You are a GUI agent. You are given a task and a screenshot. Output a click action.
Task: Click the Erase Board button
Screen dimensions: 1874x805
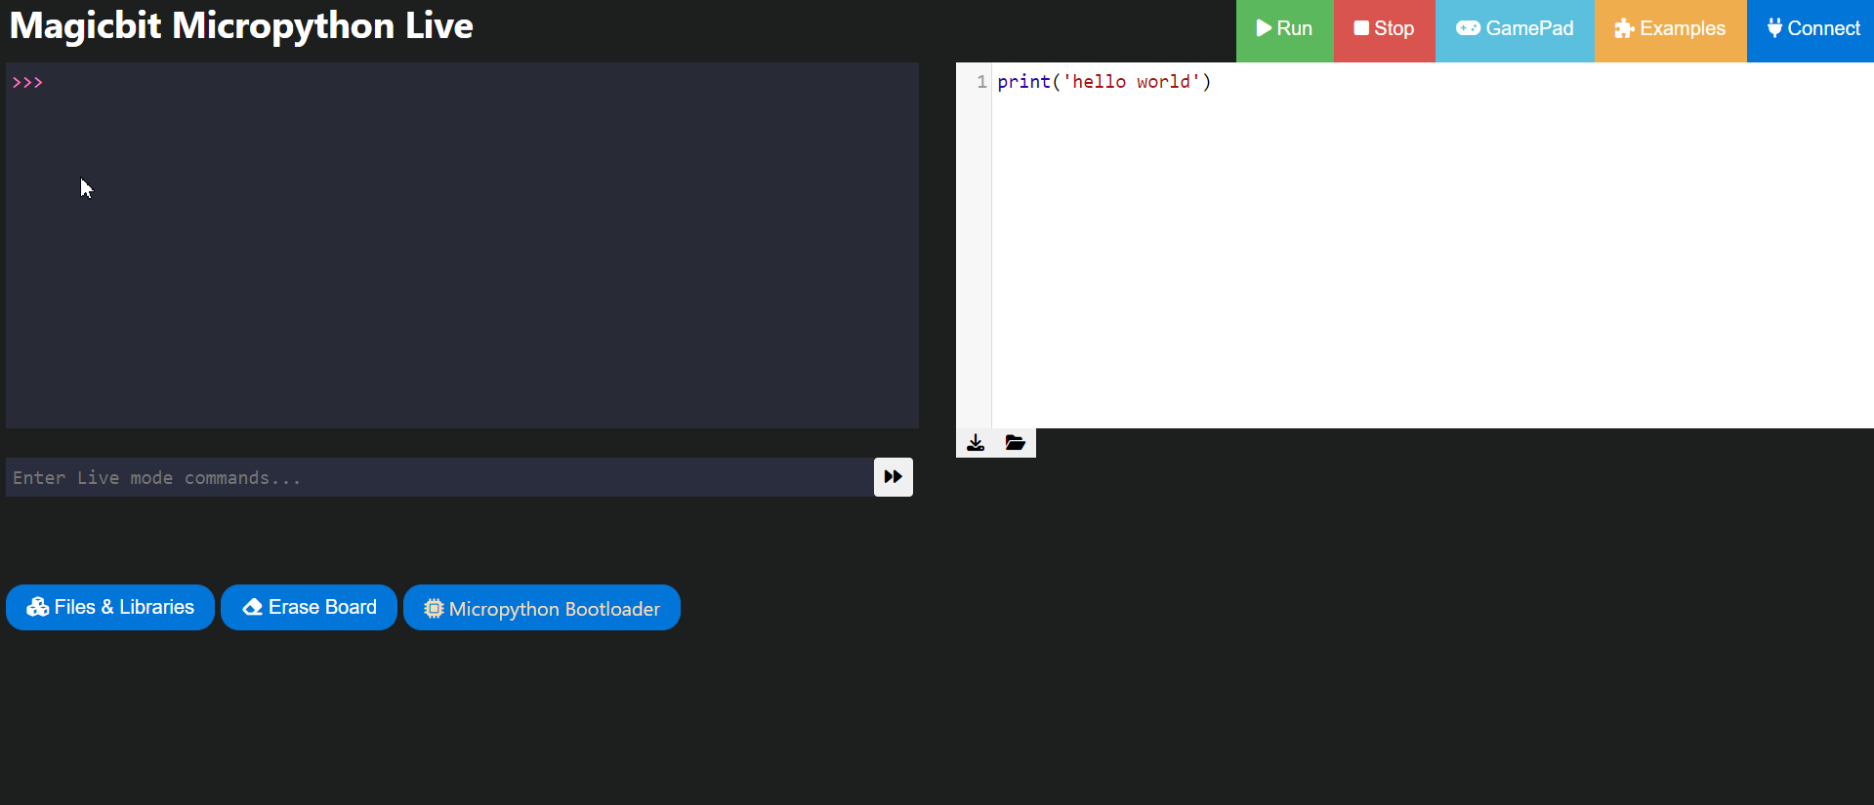point(309,607)
